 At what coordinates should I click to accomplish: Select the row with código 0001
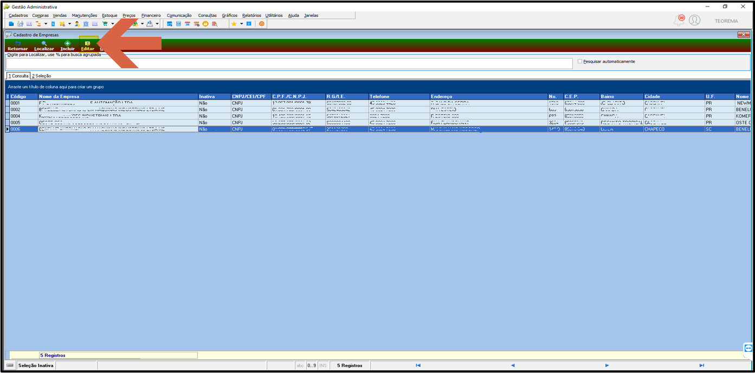tap(378, 103)
